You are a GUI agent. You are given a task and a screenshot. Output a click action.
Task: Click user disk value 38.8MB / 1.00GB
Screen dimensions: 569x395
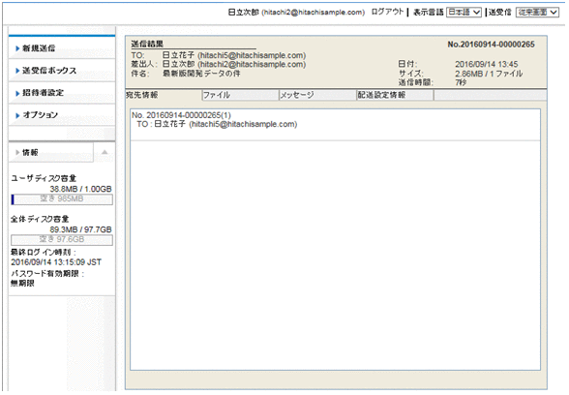81,189
